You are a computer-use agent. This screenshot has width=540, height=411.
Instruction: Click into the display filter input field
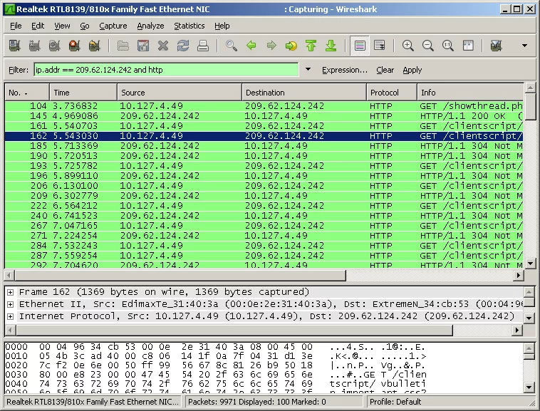click(166, 70)
